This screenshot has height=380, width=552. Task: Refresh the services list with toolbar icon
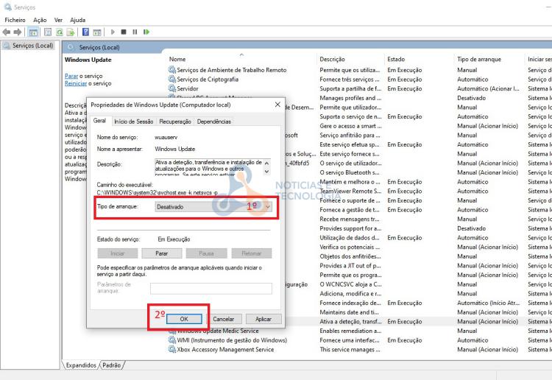tap(60, 32)
